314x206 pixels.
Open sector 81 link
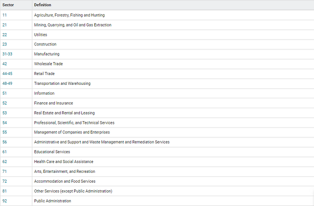(x=4, y=191)
